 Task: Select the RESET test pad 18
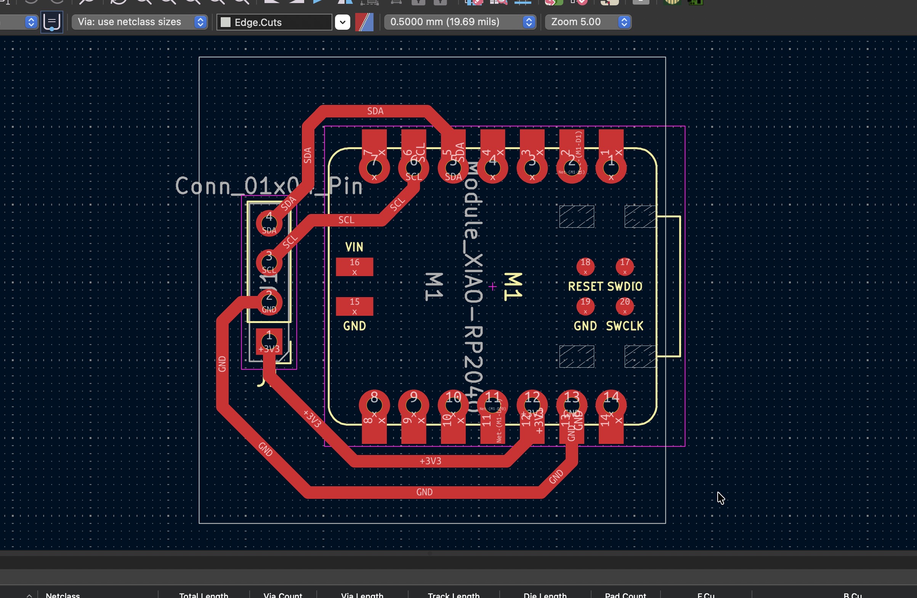click(585, 267)
